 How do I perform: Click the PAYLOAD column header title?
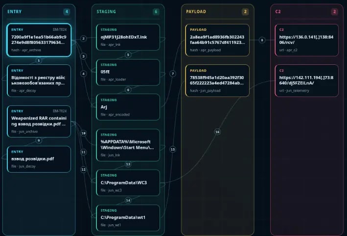click(196, 12)
